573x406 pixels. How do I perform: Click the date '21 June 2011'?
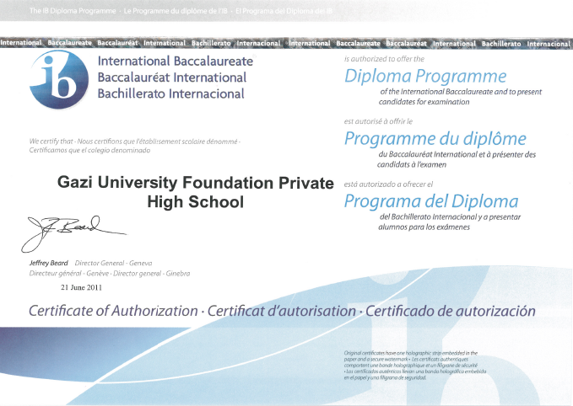[x=79, y=288]
